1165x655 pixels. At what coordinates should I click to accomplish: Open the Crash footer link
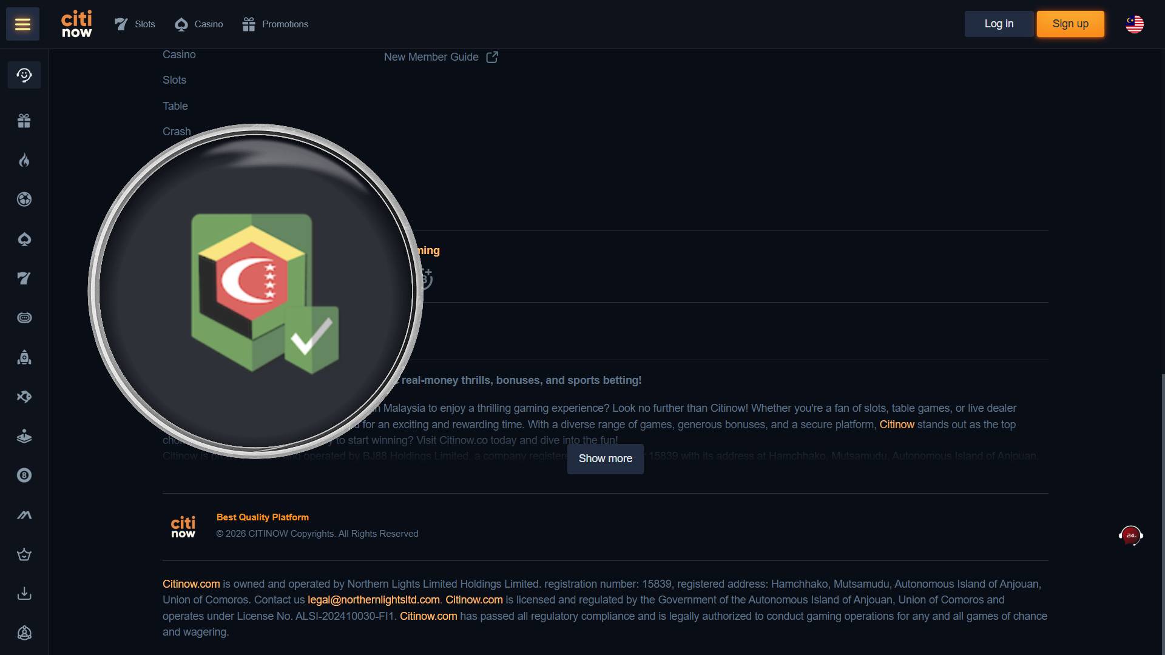(177, 132)
